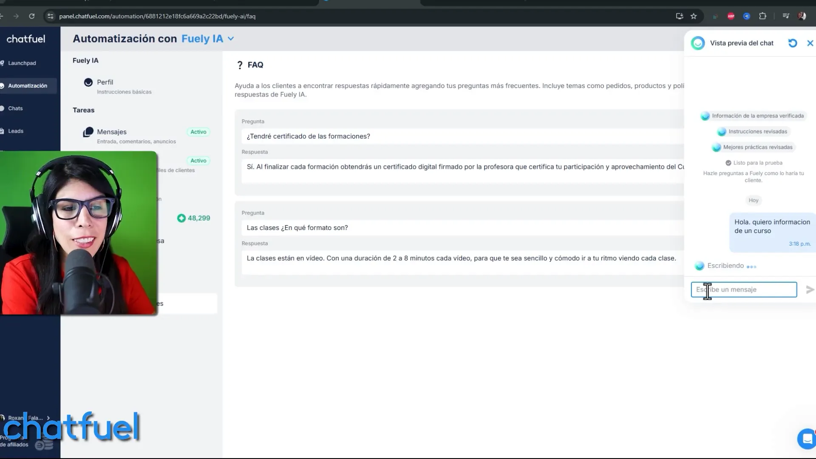Open Launchpad in the sidebar
Screen dimensions: 816x459
point(22,63)
